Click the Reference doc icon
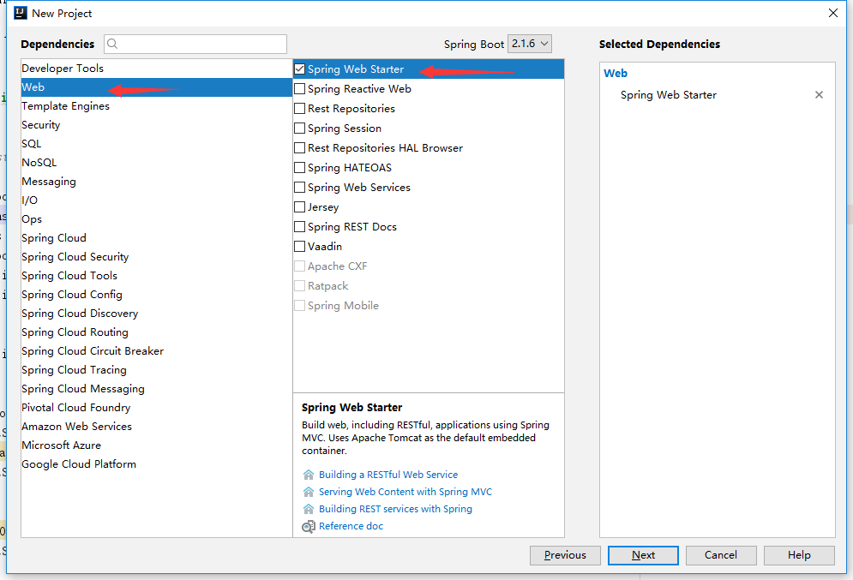The height and width of the screenshot is (580, 853). 309,526
